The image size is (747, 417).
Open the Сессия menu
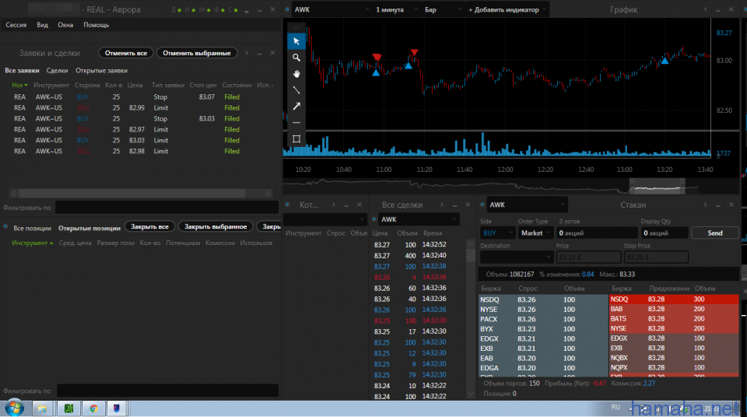click(x=16, y=25)
